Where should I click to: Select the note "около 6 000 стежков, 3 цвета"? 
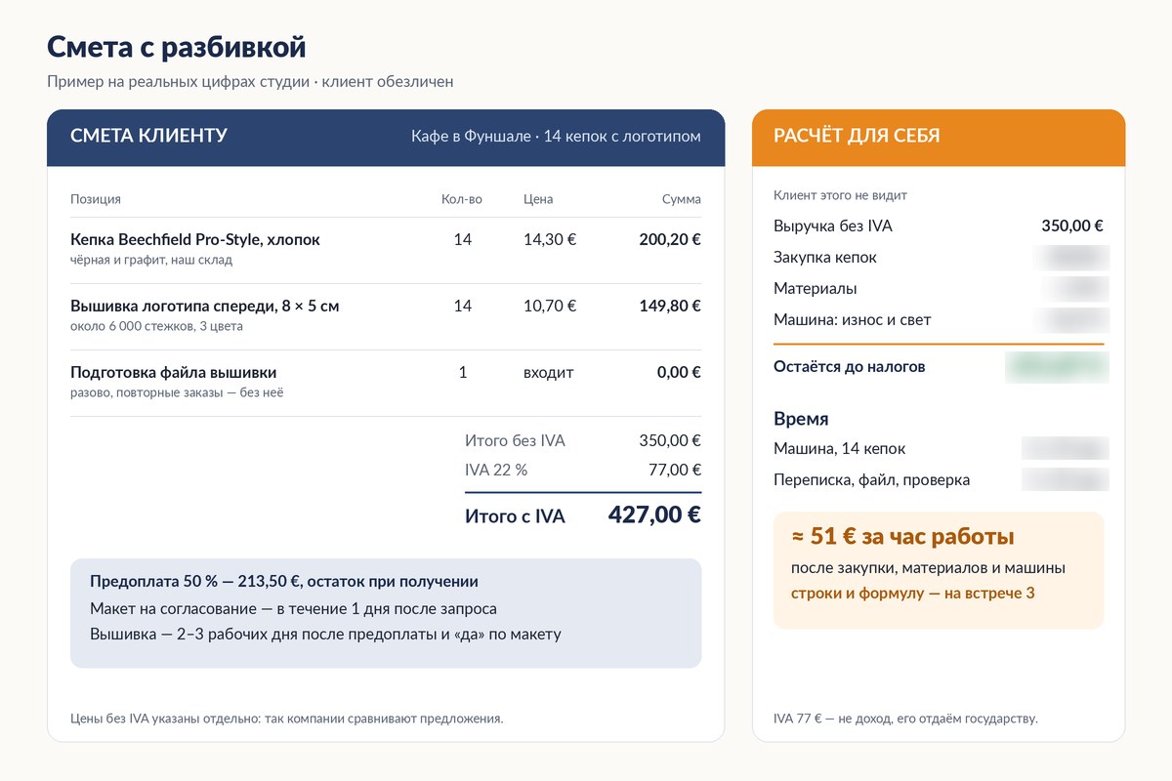(x=156, y=326)
